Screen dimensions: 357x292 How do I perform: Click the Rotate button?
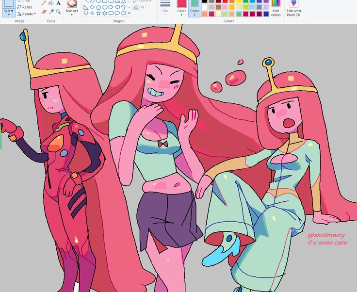(x=26, y=14)
